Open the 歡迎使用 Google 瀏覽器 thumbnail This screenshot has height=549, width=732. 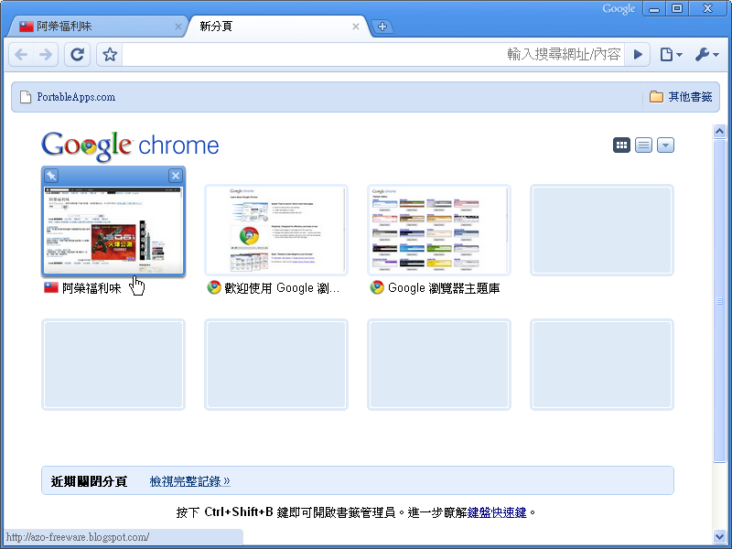[x=276, y=230]
